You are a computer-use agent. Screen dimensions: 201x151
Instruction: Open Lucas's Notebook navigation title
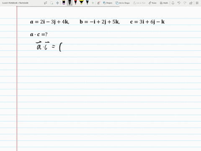point(15,3)
